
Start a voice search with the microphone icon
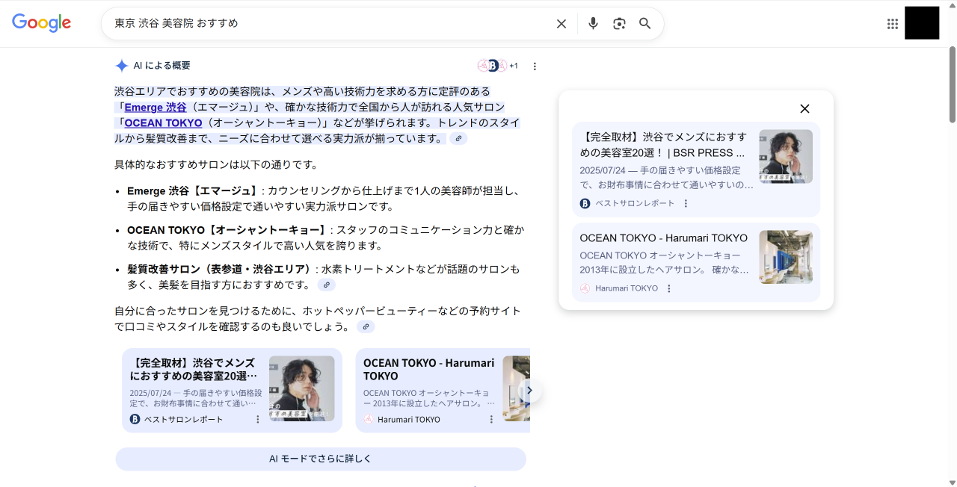click(x=593, y=23)
